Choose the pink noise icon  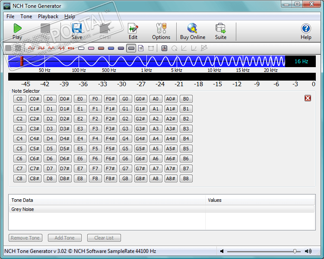point(91,48)
